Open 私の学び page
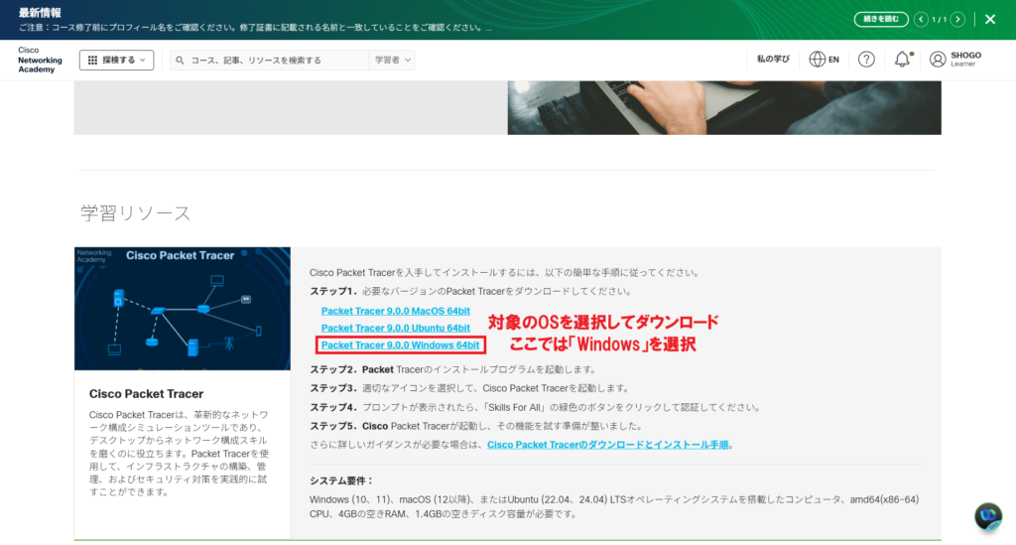The height and width of the screenshot is (545, 1016). click(772, 59)
